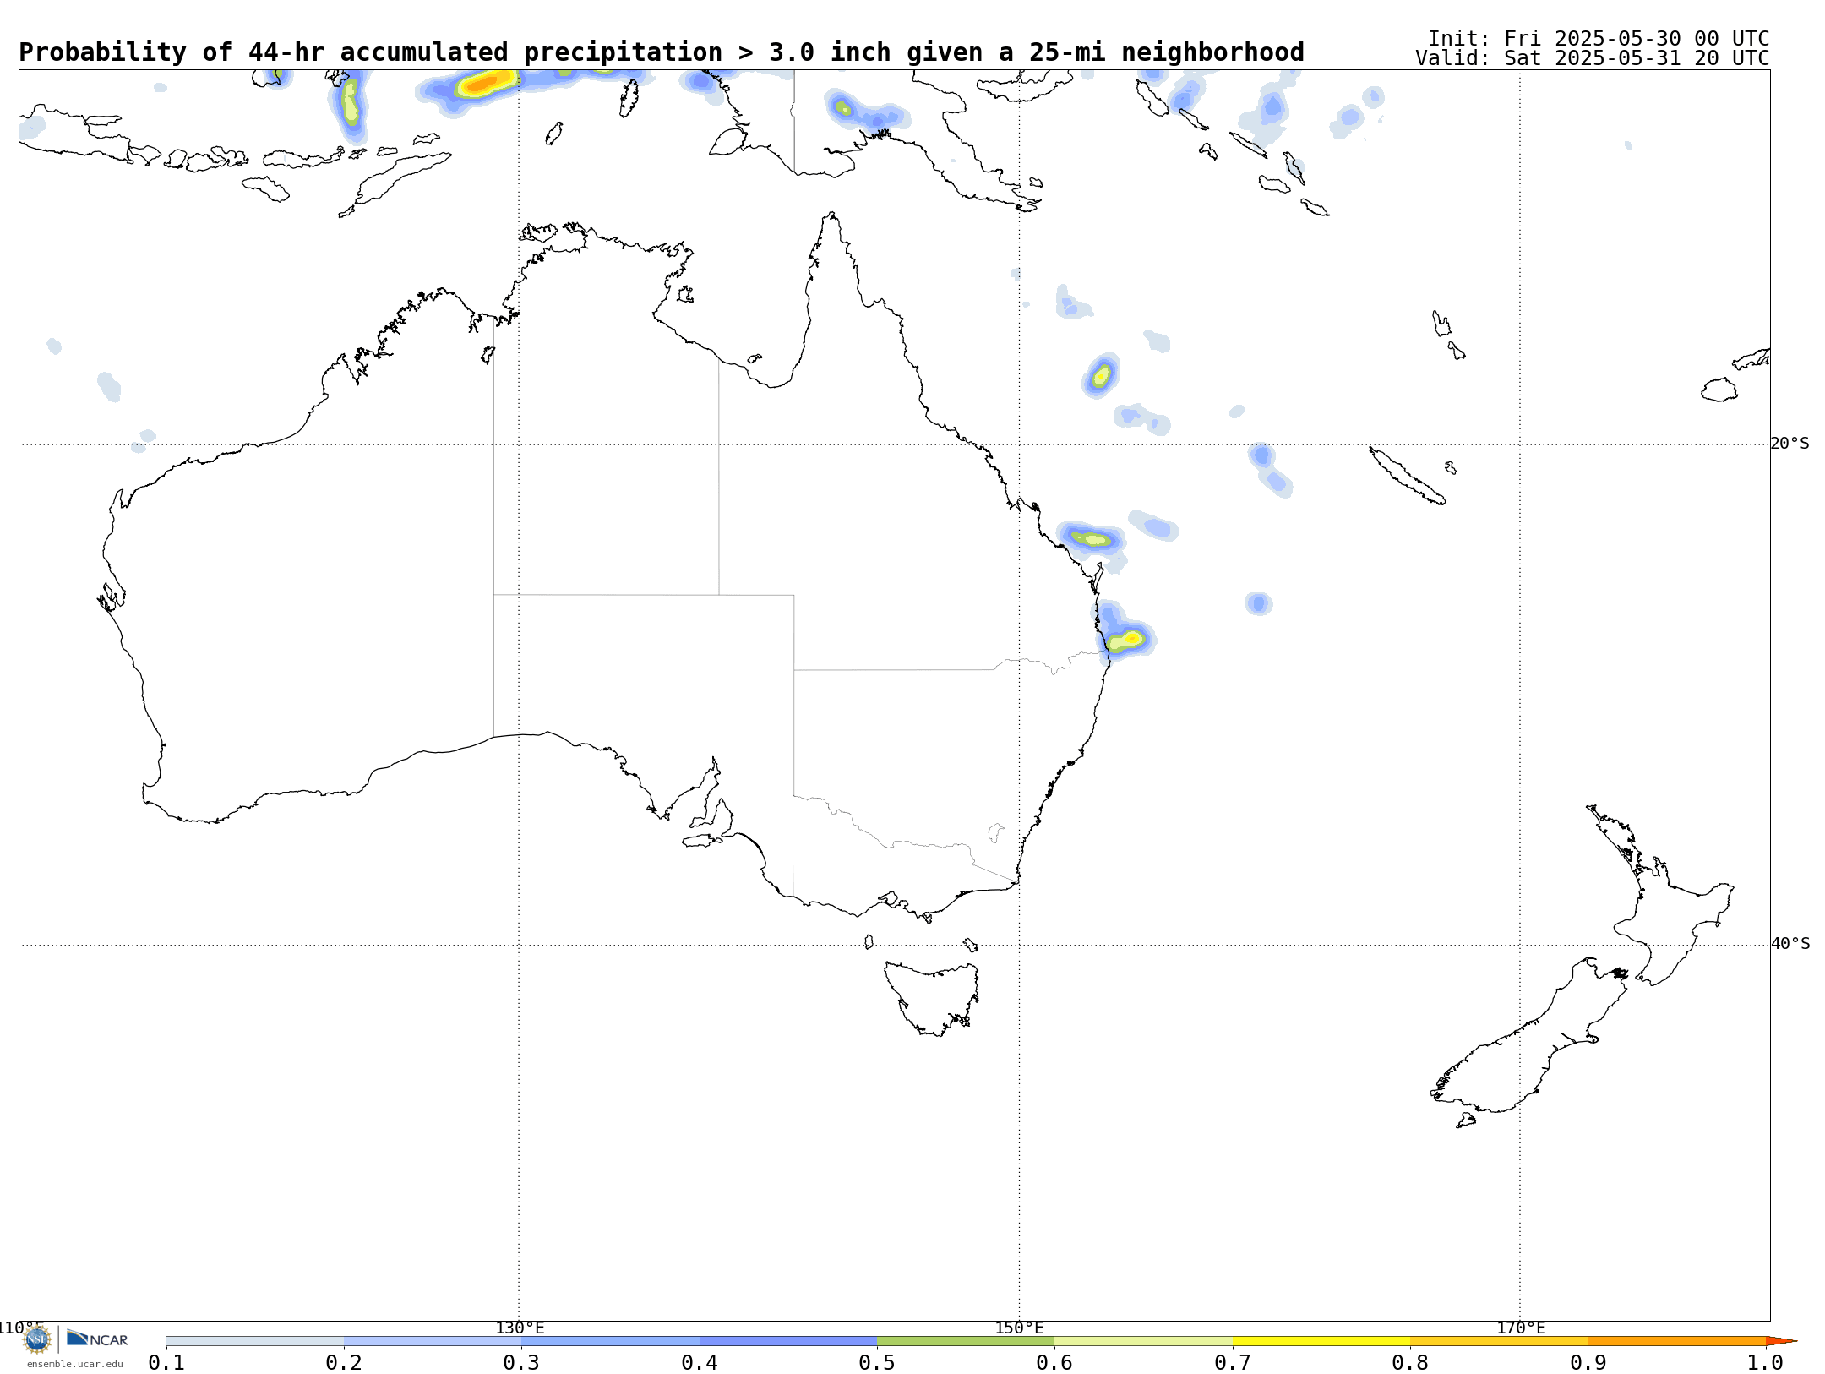Click the 40°S latitude label
The width and height of the screenshot is (1825, 1374).
click(1790, 944)
